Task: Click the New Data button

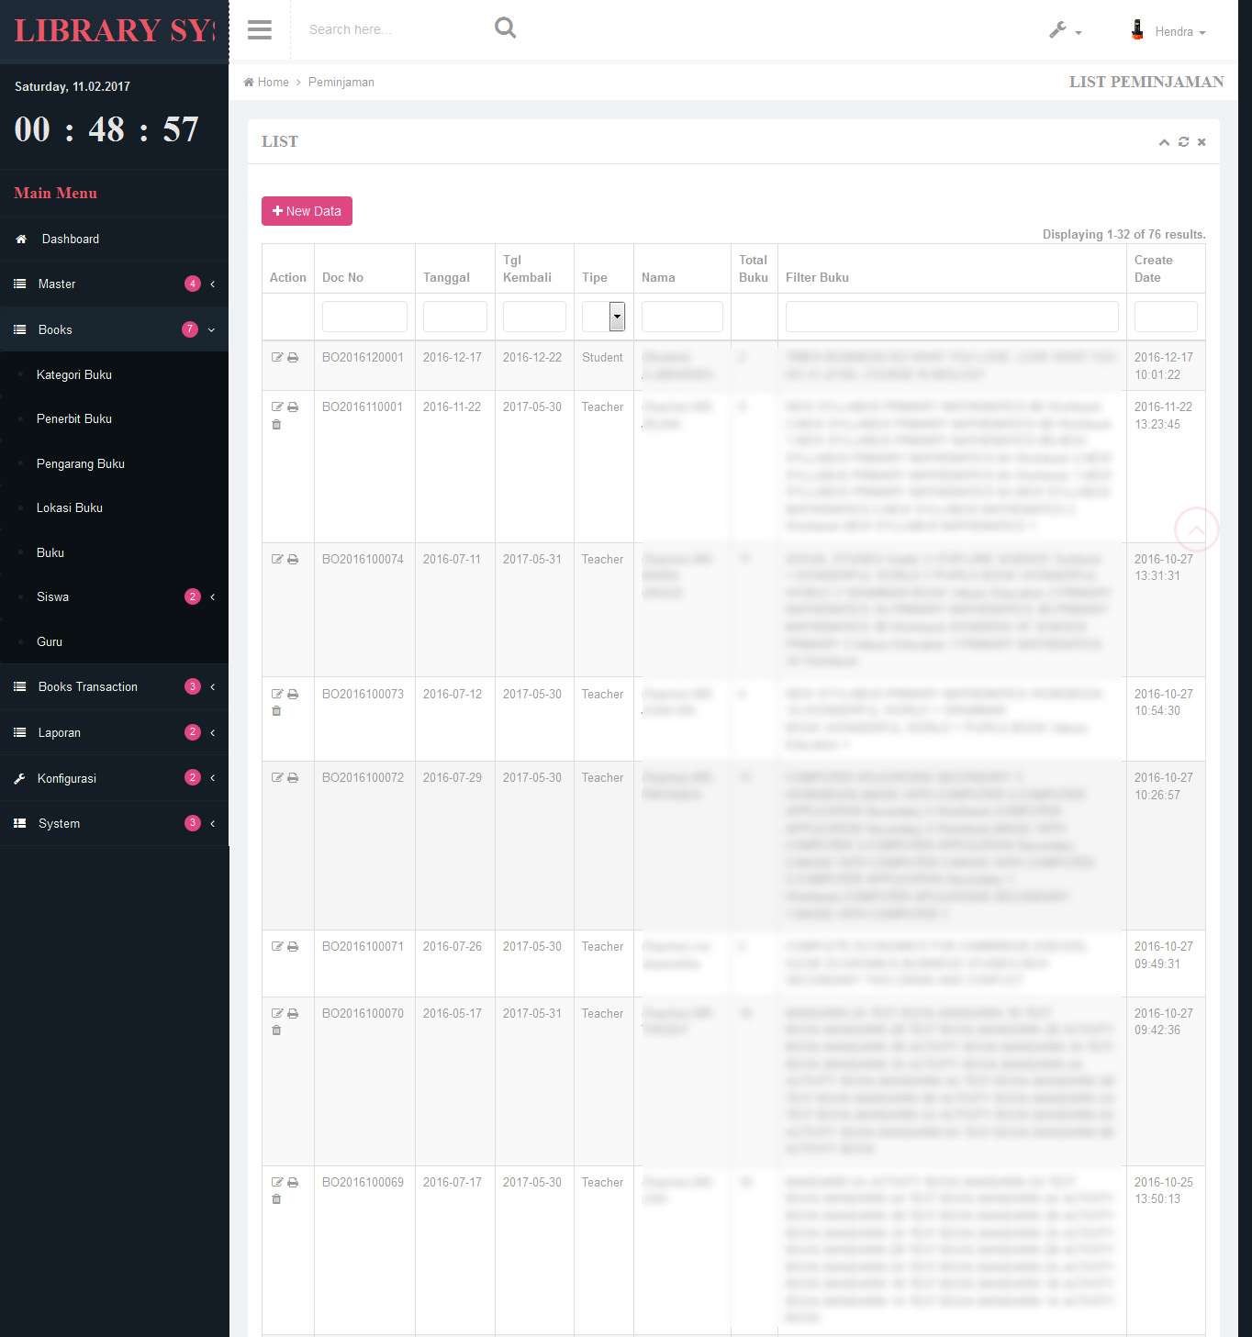Action: [x=307, y=211]
